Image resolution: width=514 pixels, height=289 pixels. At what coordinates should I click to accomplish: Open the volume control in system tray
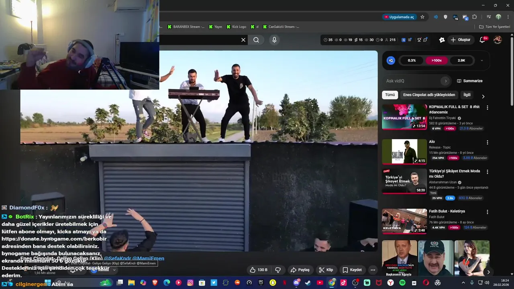click(487, 283)
